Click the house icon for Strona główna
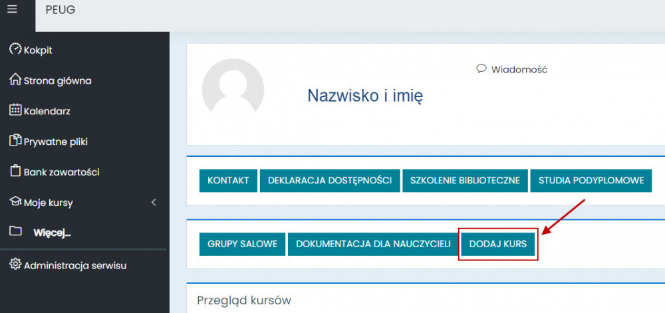Viewport: 665px width, 313px height. 15,80
